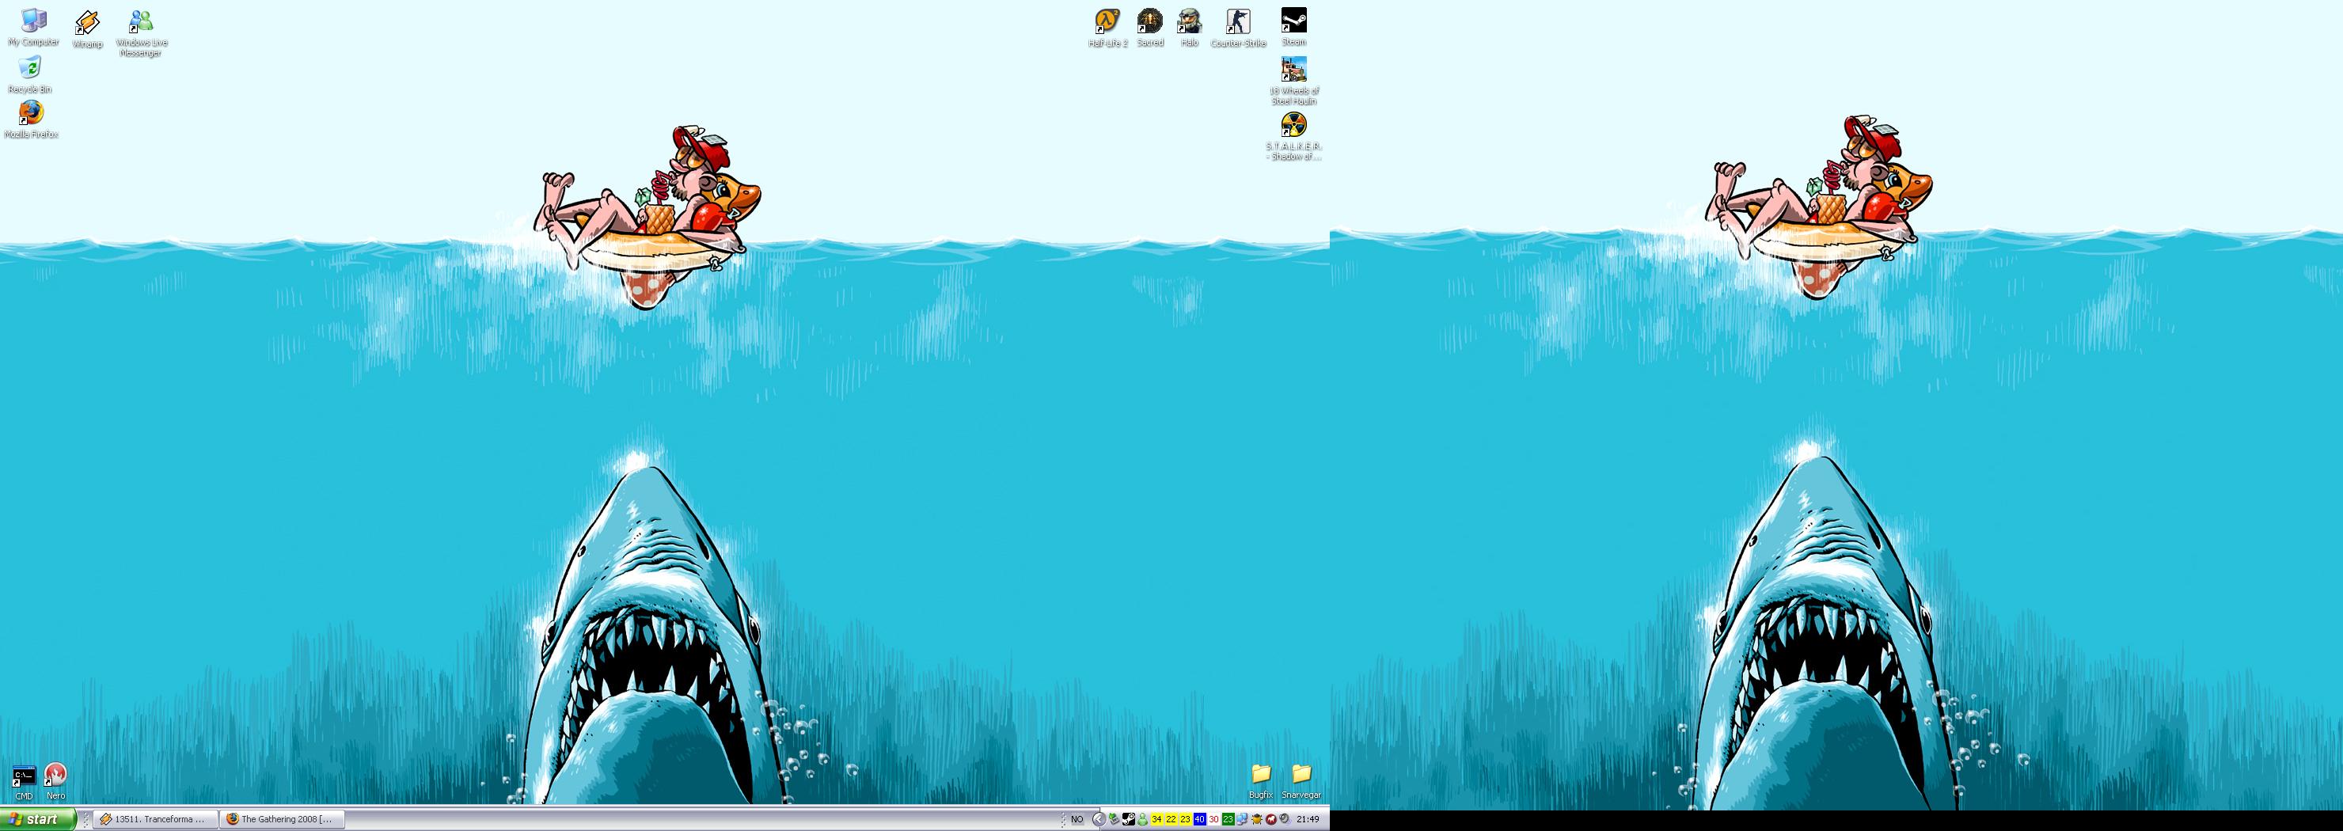Click the white 30 tray indicator

pos(1214,819)
